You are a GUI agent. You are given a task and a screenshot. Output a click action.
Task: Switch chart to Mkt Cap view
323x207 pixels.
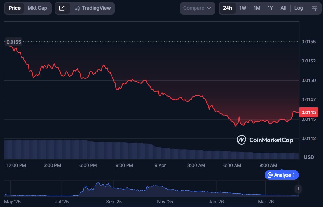point(37,8)
